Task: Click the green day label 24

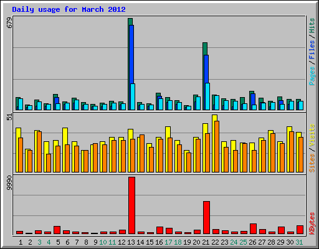Action: pyautogui.click(x=234, y=242)
